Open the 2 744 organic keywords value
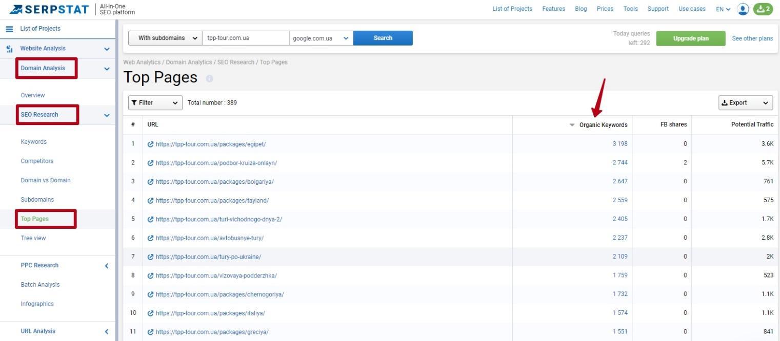The image size is (780, 341). (x=620, y=163)
